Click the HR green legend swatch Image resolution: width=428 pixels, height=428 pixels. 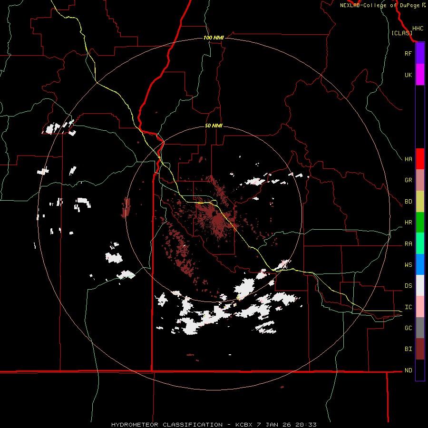click(420, 223)
